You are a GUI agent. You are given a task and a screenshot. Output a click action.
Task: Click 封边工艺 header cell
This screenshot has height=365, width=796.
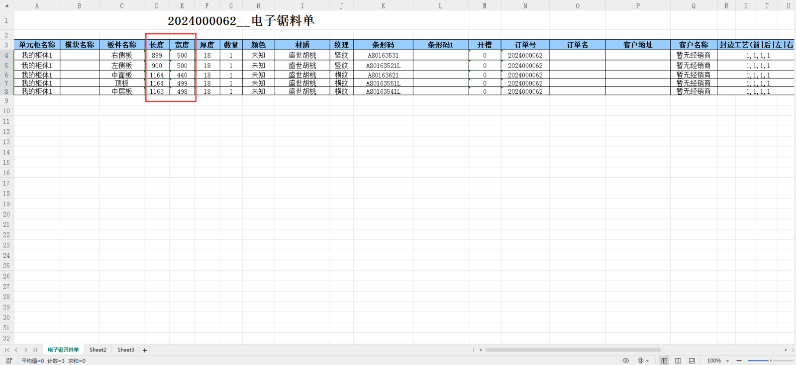[756, 45]
